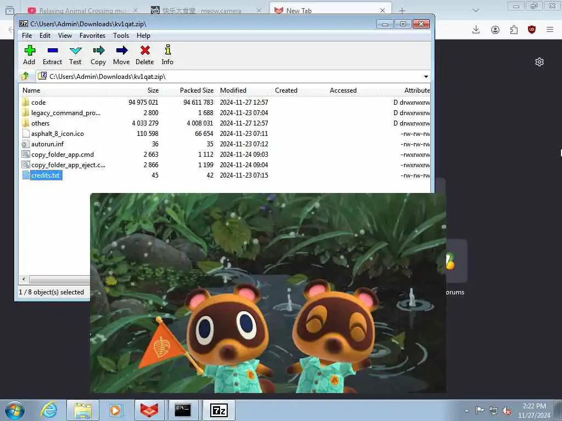Open the Firefox account icon
The image size is (562, 421).
point(496,30)
